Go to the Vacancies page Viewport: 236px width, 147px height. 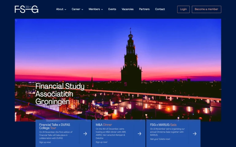128,9
